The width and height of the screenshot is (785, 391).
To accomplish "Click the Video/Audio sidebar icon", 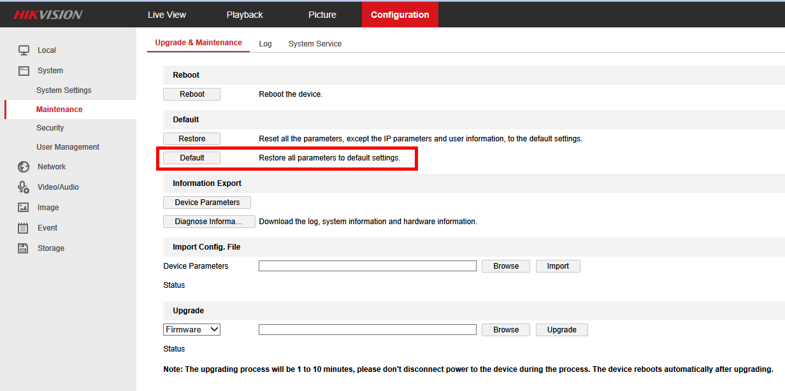I will coord(24,187).
